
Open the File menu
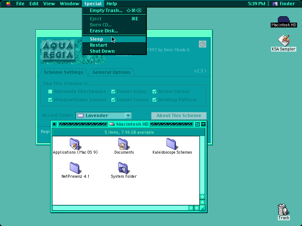coord(20,4)
